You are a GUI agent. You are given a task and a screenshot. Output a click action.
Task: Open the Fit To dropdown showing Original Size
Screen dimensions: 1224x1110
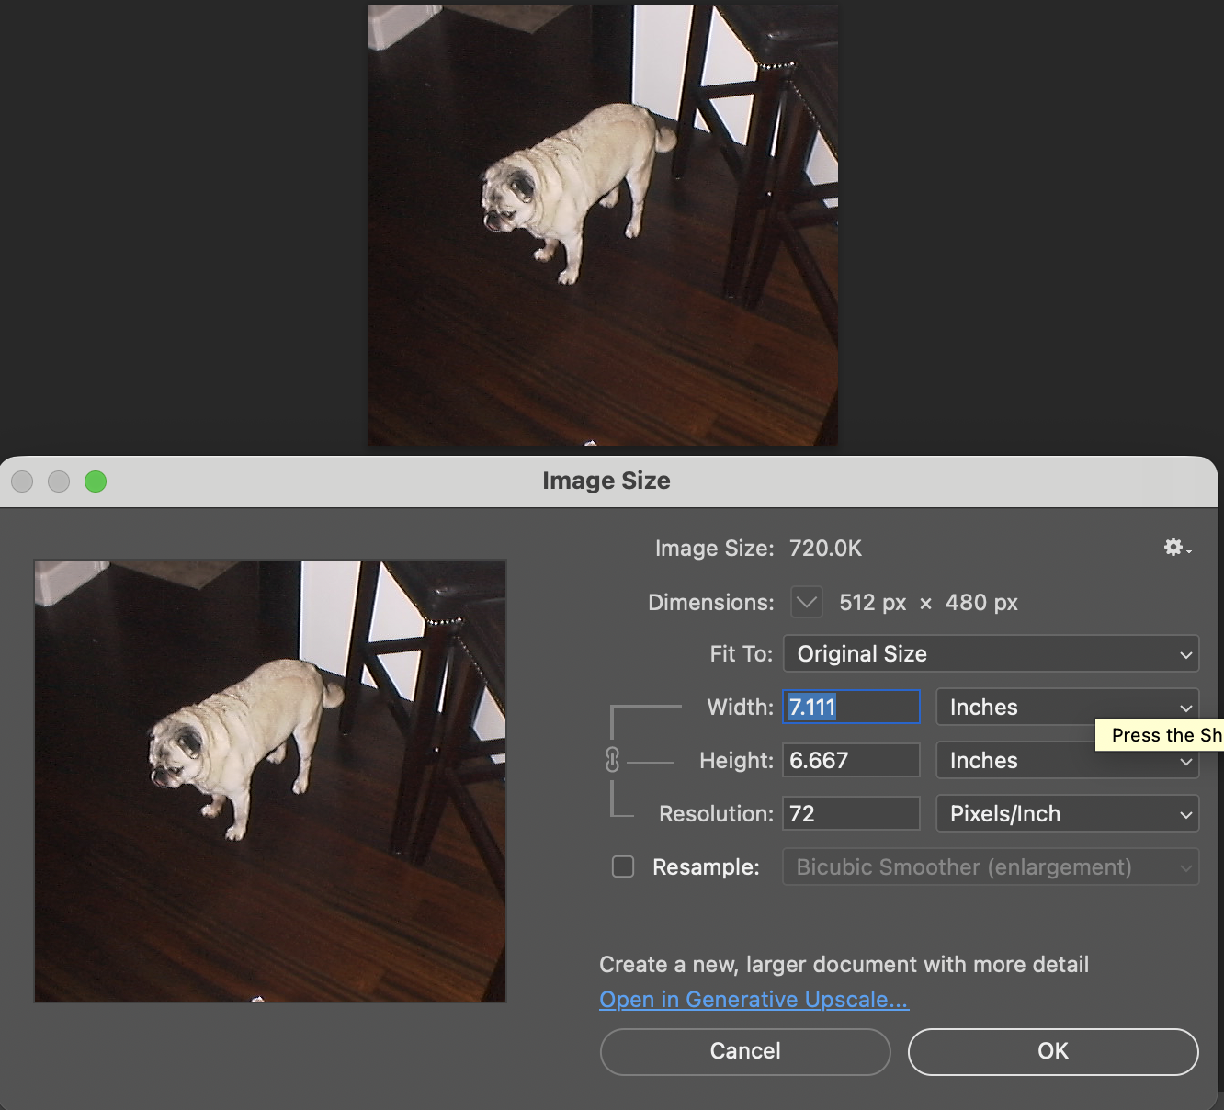(991, 653)
